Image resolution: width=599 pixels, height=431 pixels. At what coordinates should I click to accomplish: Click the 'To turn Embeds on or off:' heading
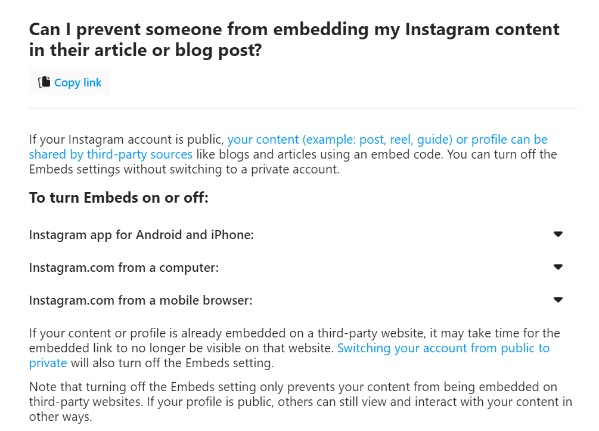pos(119,197)
